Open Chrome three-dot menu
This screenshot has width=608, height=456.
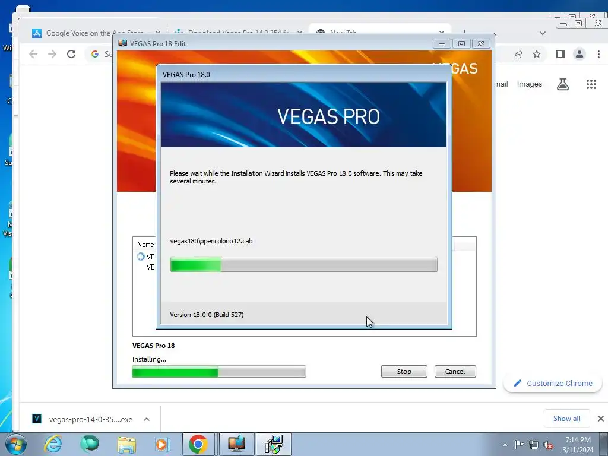click(x=598, y=54)
